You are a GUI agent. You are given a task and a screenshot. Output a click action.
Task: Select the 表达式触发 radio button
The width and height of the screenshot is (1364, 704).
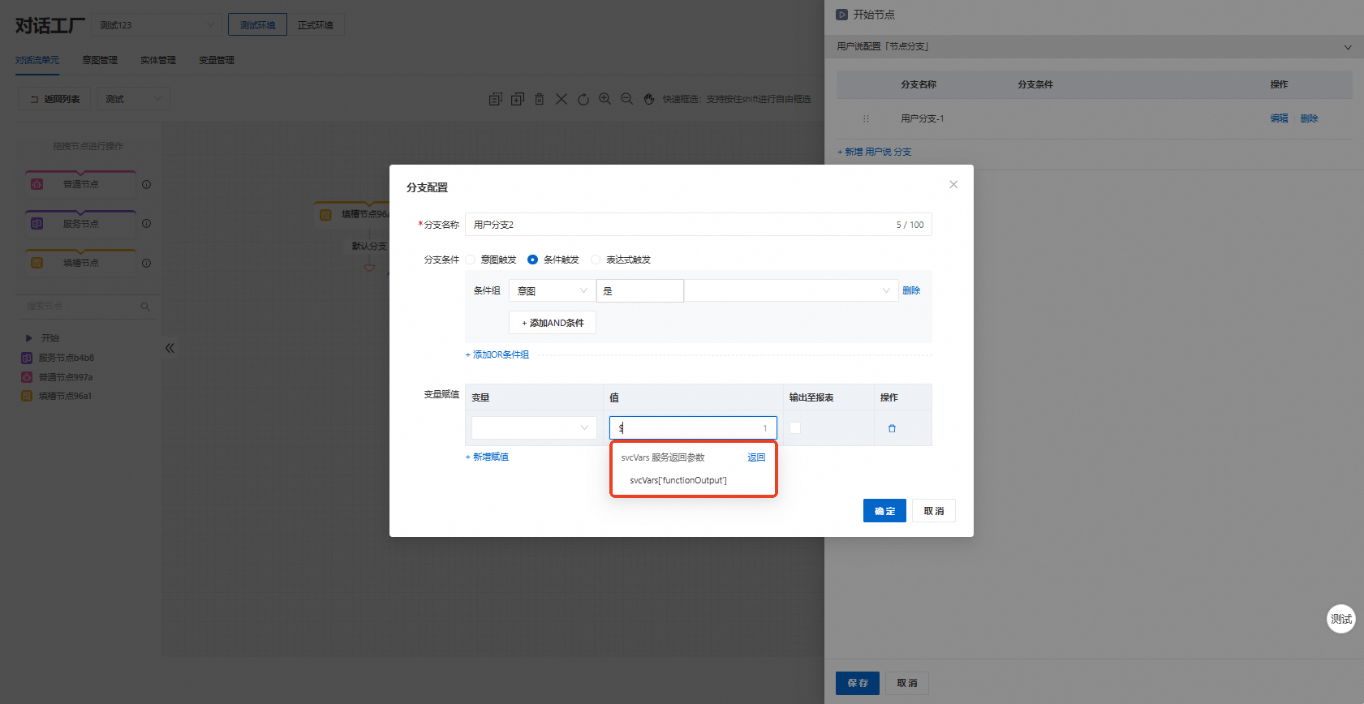click(x=596, y=260)
